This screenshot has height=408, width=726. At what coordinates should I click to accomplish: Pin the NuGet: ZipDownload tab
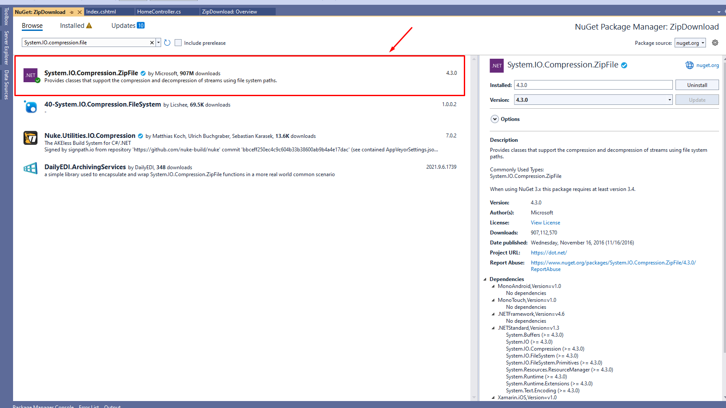[72, 12]
